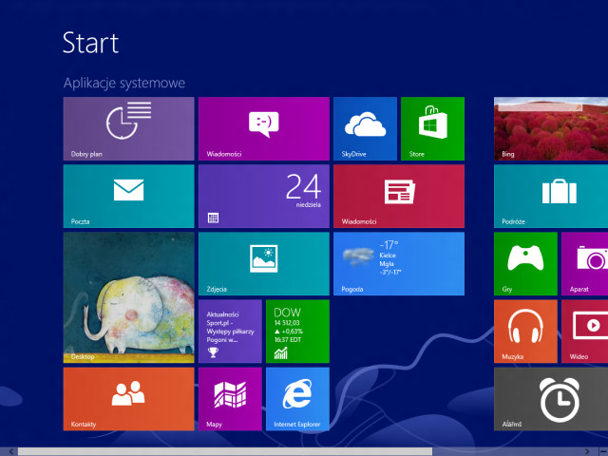608x456 pixels.
Task: Open the Aparat camera tile
Action: point(585,263)
